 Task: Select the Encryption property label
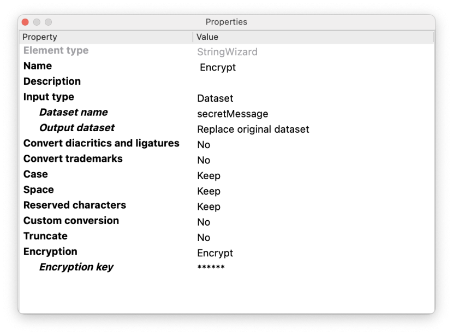50,252
